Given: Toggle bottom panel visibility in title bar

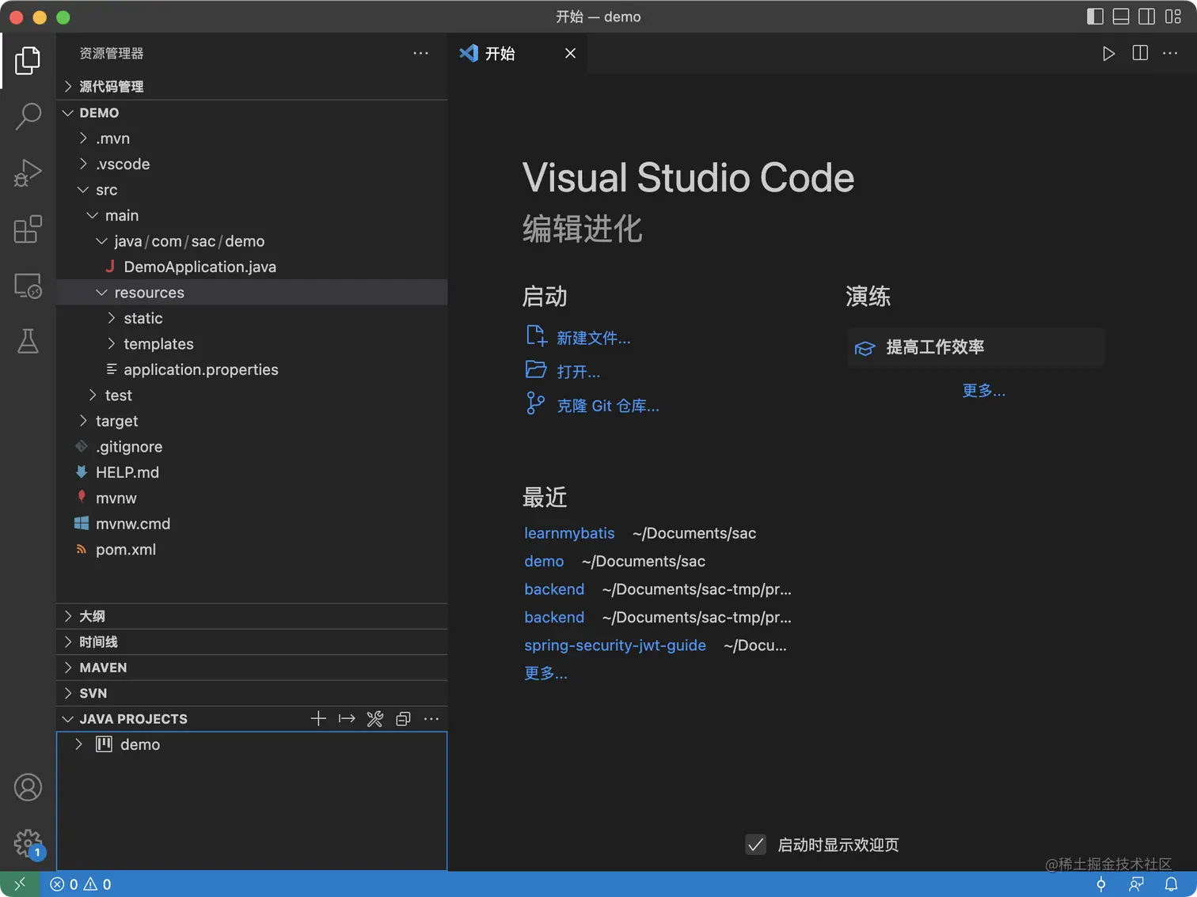Looking at the screenshot, I should [1121, 16].
